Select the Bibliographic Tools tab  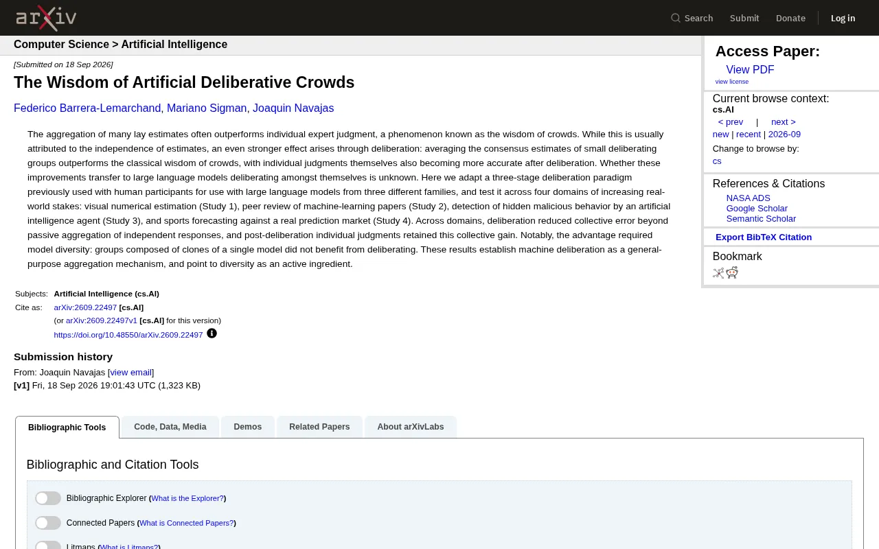pos(67,427)
